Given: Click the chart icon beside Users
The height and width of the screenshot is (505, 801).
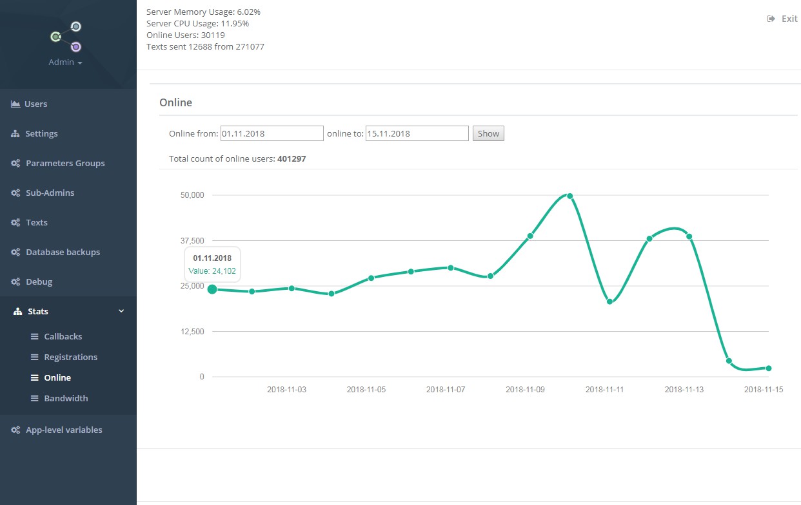Looking at the screenshot, I should (15, 104).
